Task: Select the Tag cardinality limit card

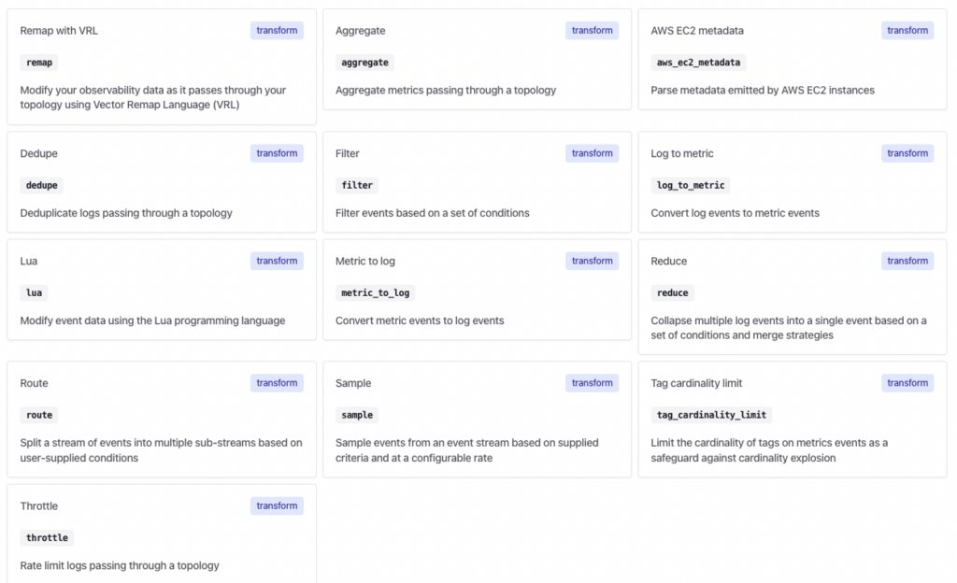Action: (x=793, y=419)
